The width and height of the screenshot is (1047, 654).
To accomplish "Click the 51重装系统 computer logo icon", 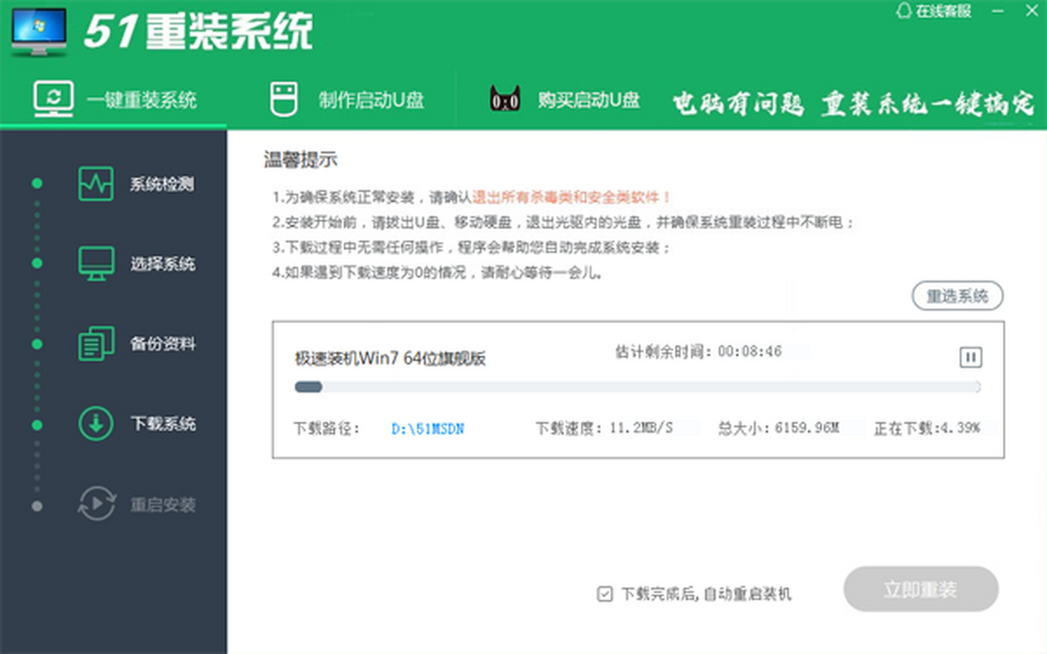I will tap(40, 32).
